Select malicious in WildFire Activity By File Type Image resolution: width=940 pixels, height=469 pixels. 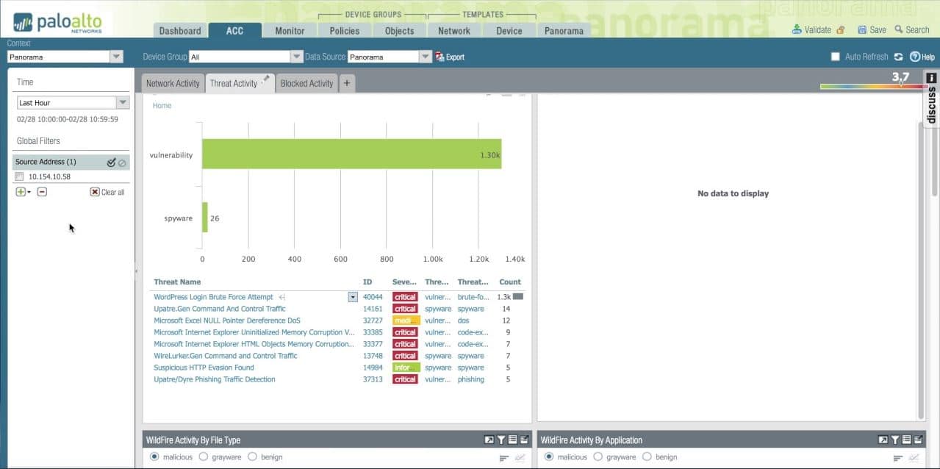154,457
